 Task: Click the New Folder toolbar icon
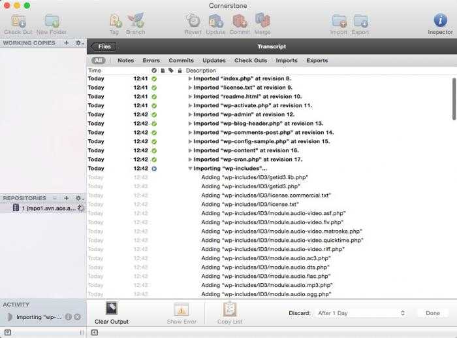click(x=52, y=21)
